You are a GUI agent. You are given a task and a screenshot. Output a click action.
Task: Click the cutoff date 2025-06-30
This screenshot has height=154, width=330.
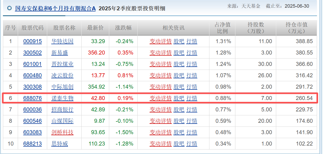[297, 6]
